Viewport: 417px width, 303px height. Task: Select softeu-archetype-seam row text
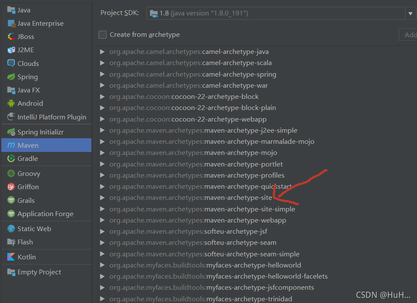click(x=193, y=243)
